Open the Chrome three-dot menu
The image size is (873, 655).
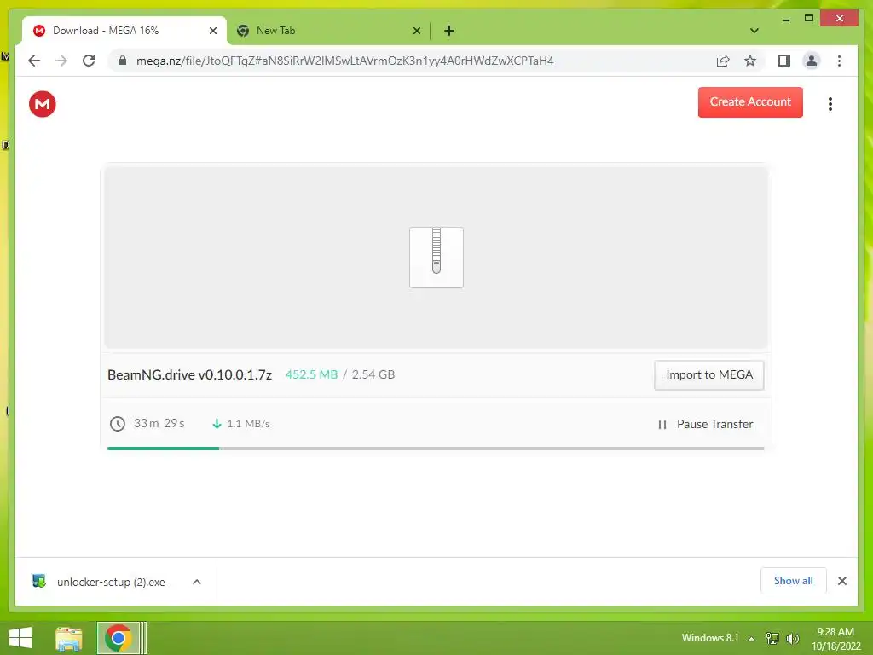click(839, 61)
